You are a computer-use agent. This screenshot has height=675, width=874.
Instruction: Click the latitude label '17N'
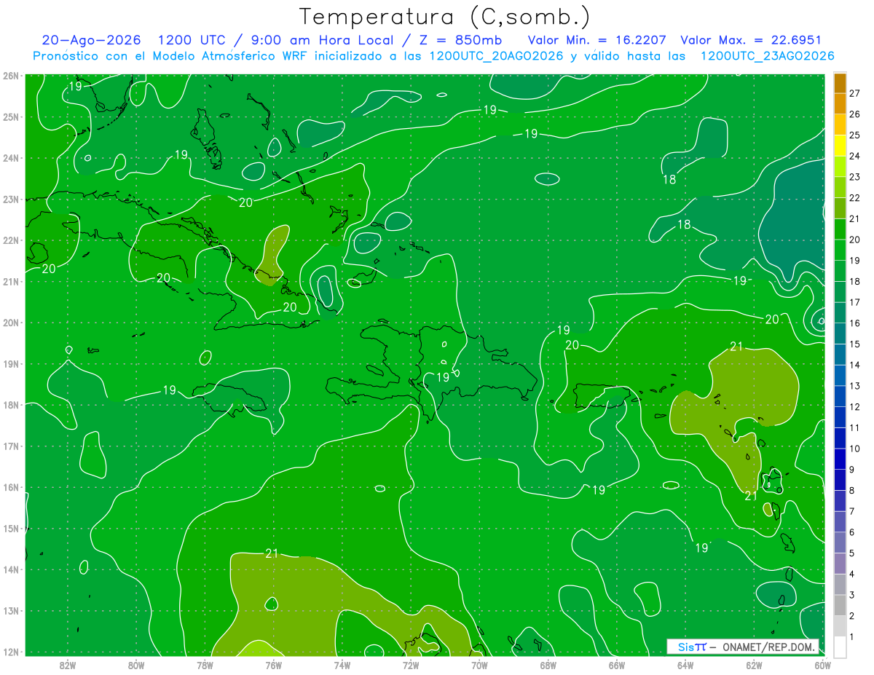click(11, 446)
